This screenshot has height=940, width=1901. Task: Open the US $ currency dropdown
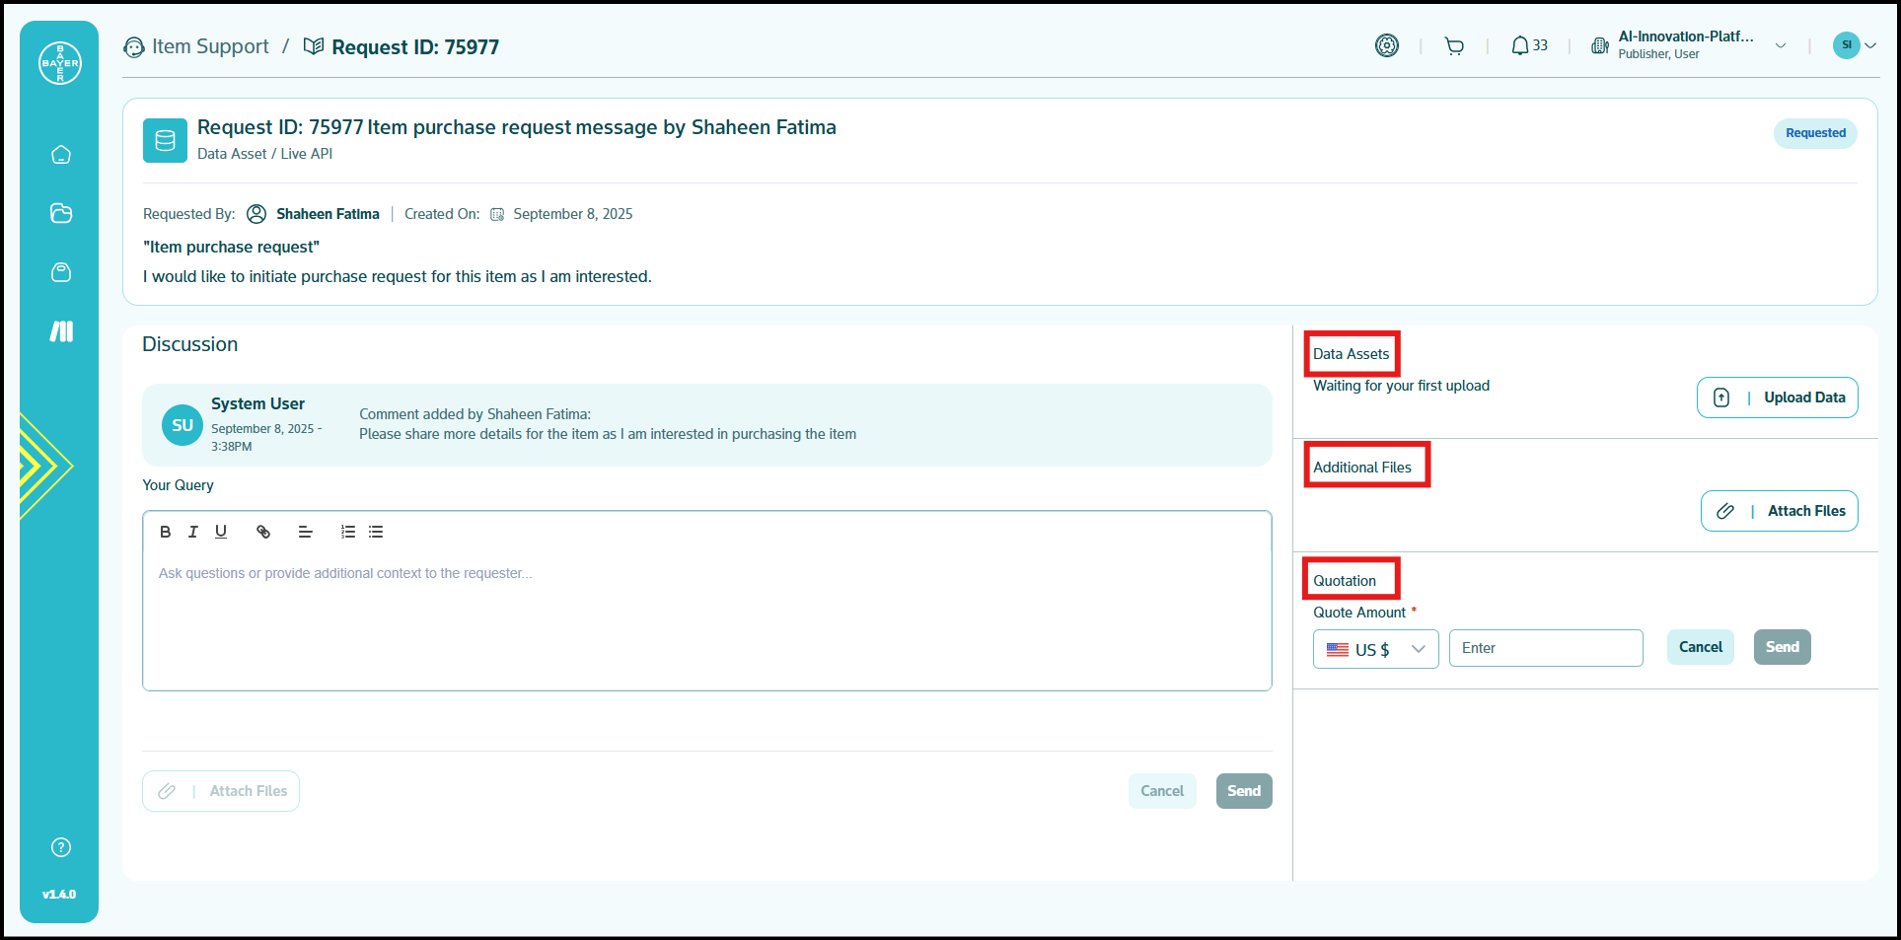pos(1375,649)
